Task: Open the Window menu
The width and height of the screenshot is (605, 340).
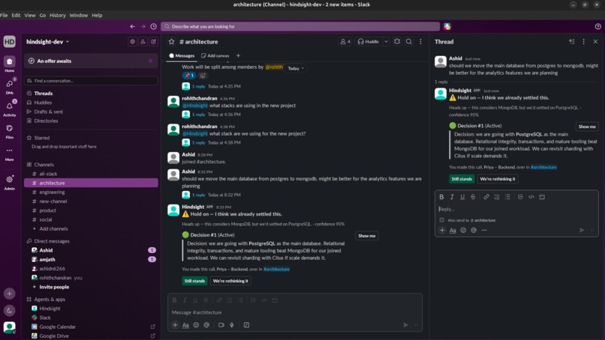Action: pyautogui.click(x=79, y=15)
